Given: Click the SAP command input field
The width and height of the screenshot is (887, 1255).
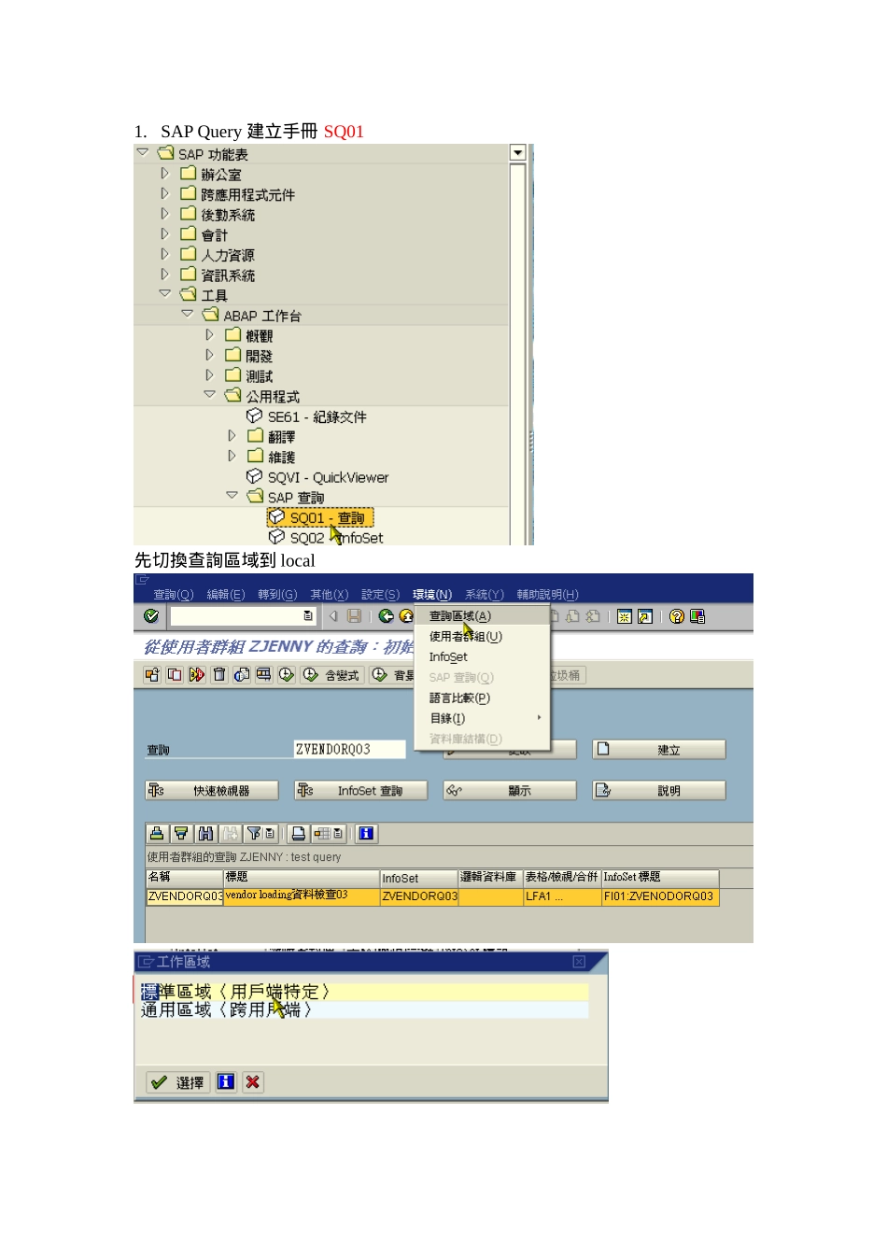Looking at the screenshot, I should (243, 616).
